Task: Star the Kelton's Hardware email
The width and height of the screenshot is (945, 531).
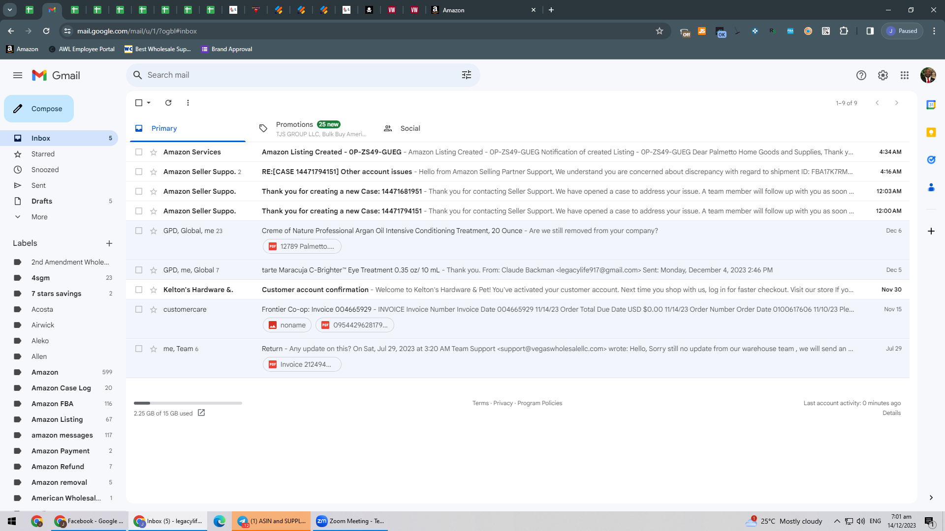Action: [154, 290]
